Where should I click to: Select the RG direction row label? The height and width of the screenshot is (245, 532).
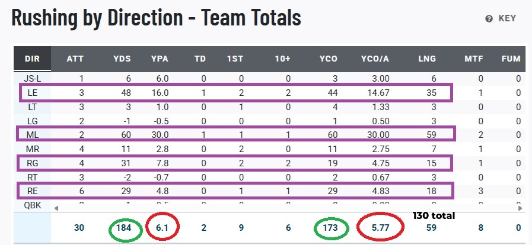point(32,162)
